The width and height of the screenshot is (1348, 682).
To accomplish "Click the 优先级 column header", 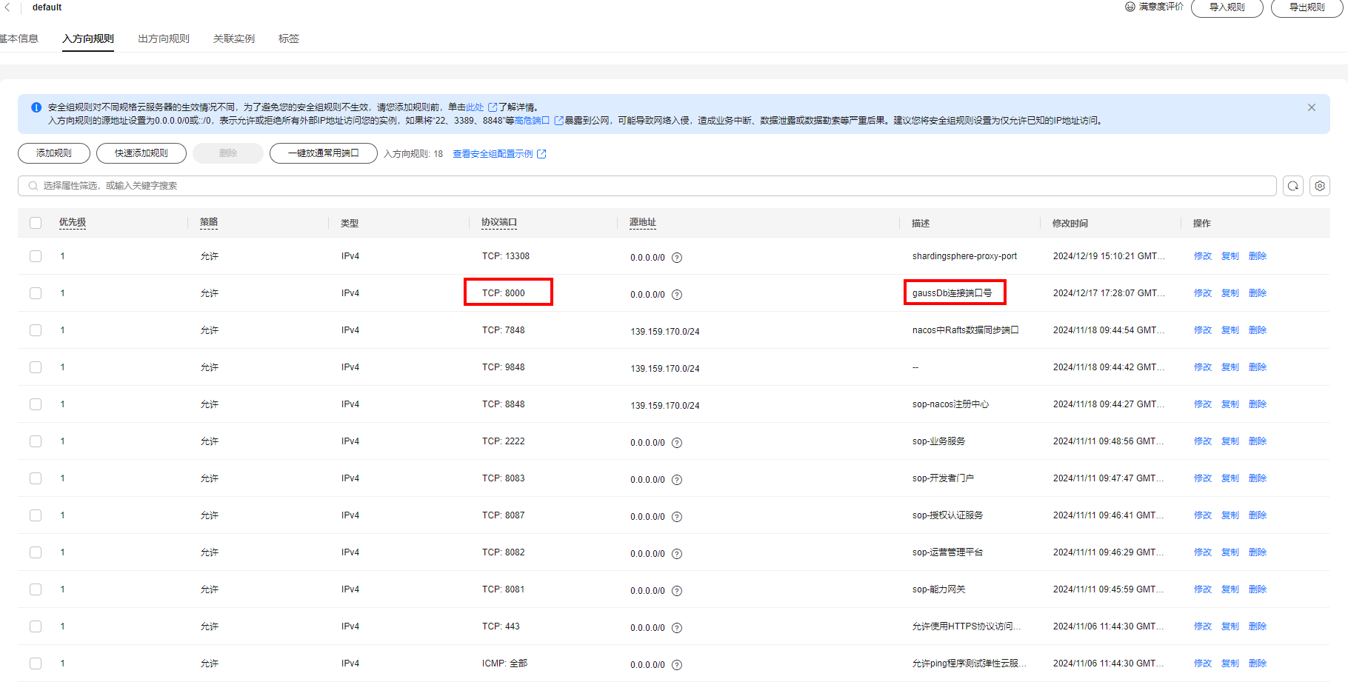I will (x=73, y=222).
